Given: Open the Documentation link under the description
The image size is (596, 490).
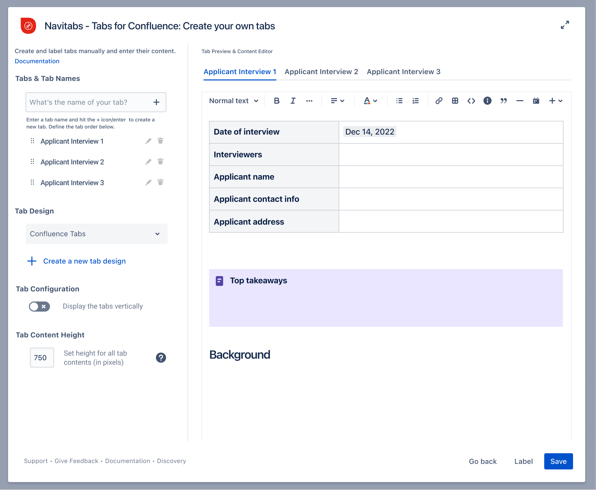Looking at the screenshot, I should pos(37,61).
